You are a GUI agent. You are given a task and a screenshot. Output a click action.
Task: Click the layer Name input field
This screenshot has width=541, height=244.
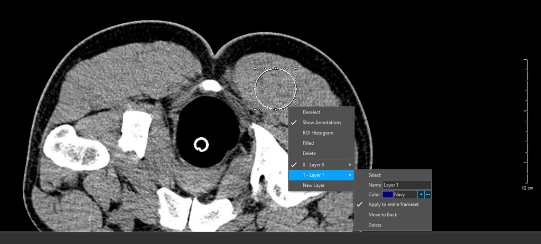(406, 185)
